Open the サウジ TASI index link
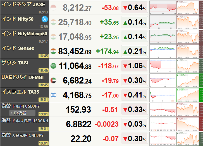 [x=15, y=62]
